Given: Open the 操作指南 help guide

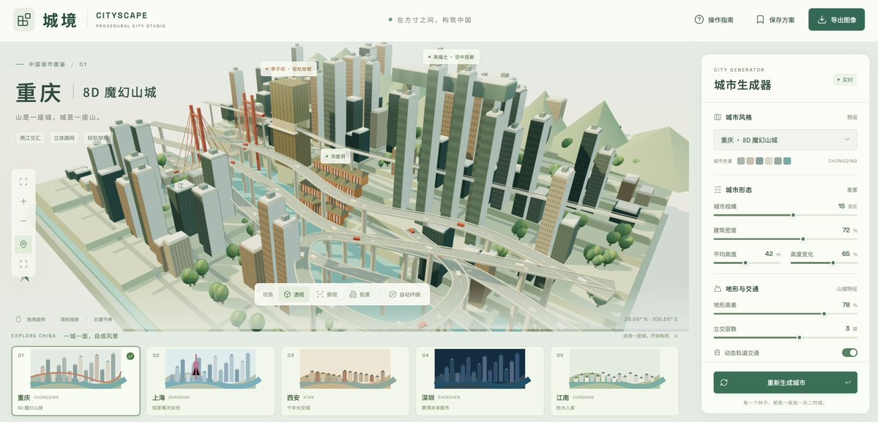Looking at the screenshot, I should point(714,20).
